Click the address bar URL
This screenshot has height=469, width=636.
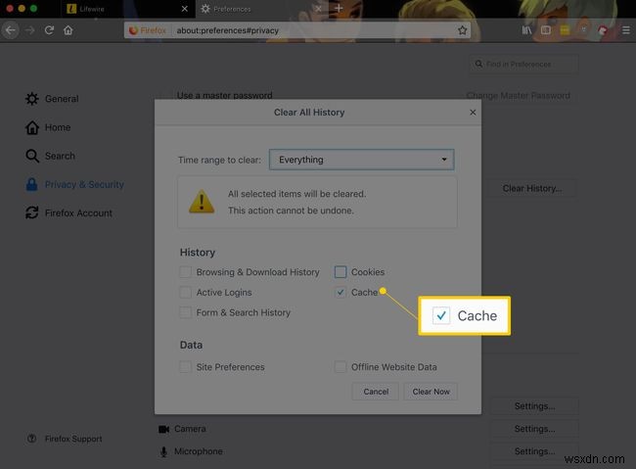pyautogui.click(x=228, y=30)
